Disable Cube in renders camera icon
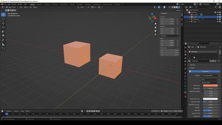Screen dimensions: 222x125 click(220, 17)
